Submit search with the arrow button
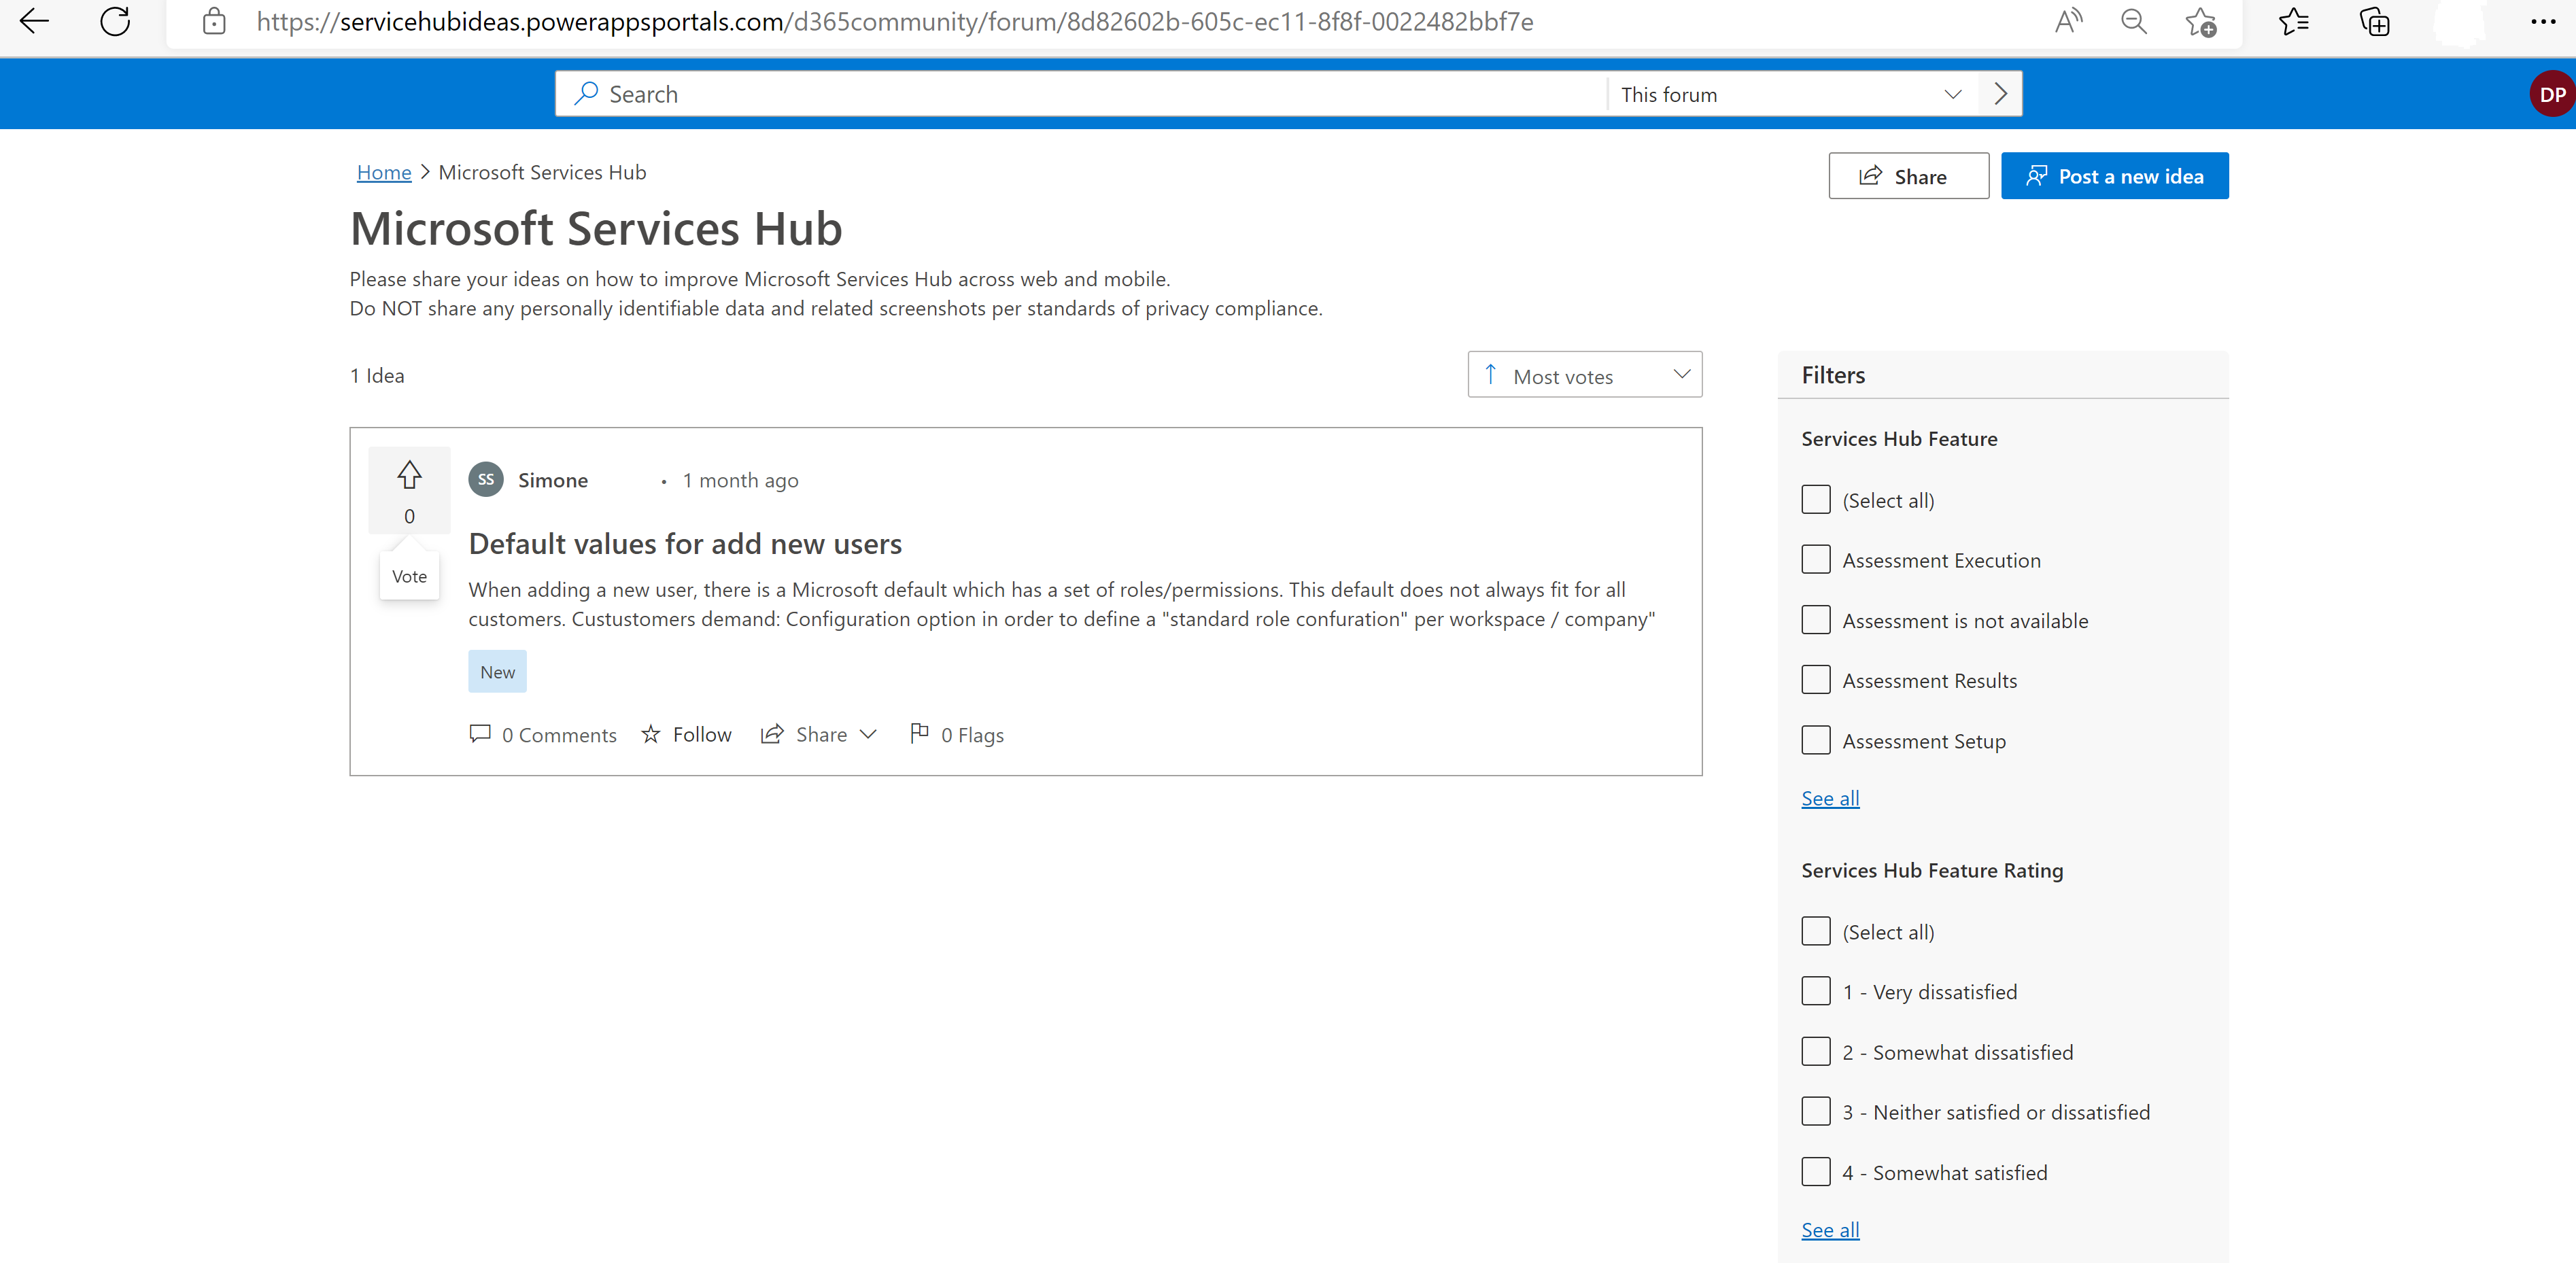 click(2000, 94)
